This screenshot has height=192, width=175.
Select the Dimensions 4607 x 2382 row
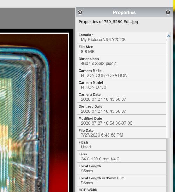[121, 61]
